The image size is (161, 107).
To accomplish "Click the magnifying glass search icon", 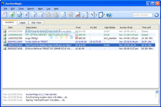I will pos(85,15).
